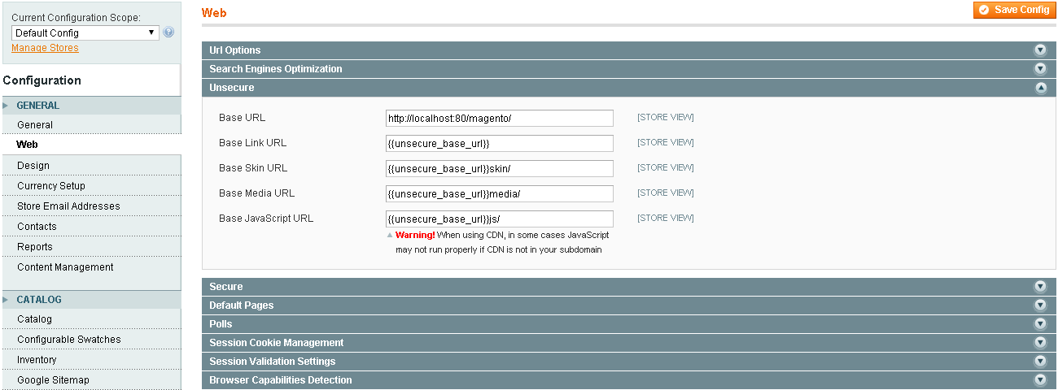Go to Store Email Addresses settings
Viewport: 1058px width, 390px height.
[68, 206]
